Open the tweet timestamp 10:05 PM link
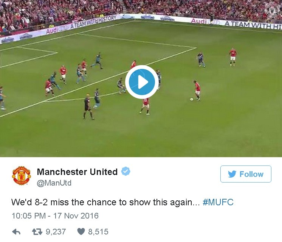Image resolution: width=282 pixels, height=242 pixels. (28, 216)
